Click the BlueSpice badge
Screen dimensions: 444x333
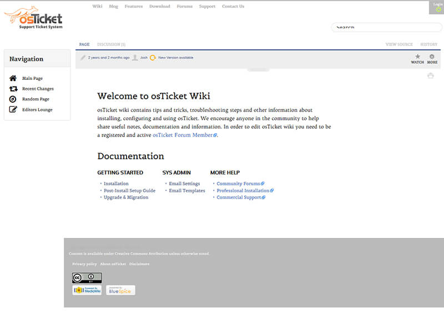(120, 290)
